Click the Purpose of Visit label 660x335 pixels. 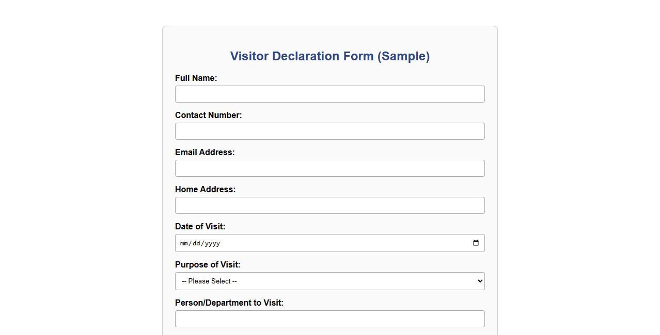[x=208, y=264]
